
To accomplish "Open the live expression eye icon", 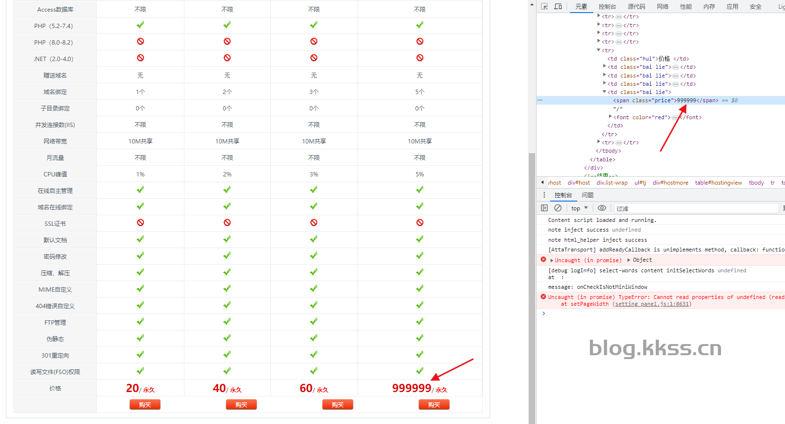I will [601, 208].
